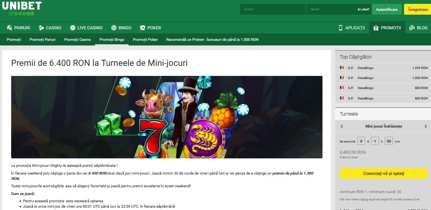Open the PARIURI menu item
This screenshot has height=210, width=431.
point(18,28)
